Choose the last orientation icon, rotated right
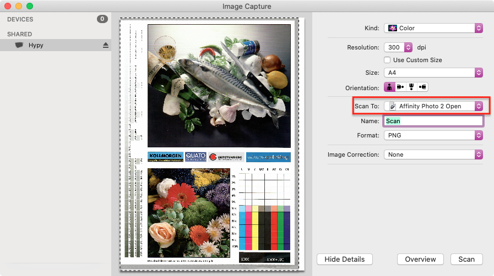 point(422,87)
